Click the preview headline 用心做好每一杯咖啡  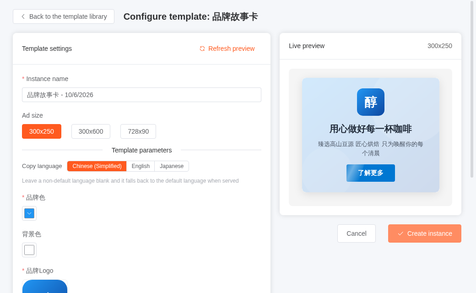[371, 129]
